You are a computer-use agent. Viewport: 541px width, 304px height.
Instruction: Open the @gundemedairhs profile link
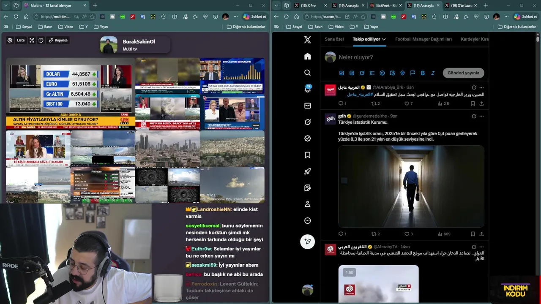370,116
